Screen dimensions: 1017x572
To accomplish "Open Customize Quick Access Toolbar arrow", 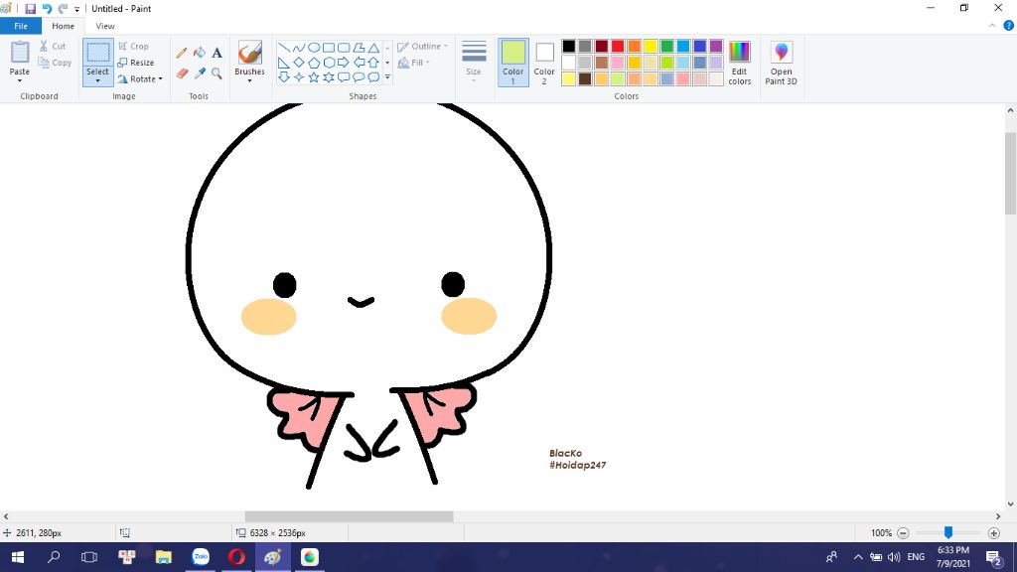I will point(76,9).
